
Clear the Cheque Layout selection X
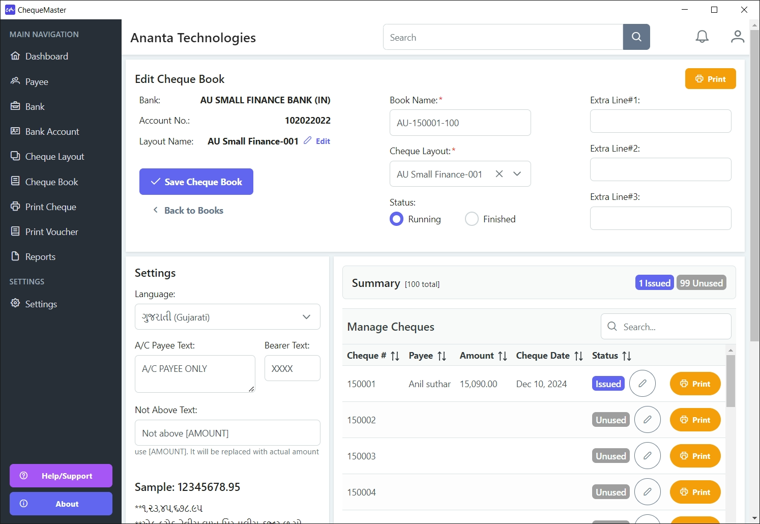[x=499, y=174]
